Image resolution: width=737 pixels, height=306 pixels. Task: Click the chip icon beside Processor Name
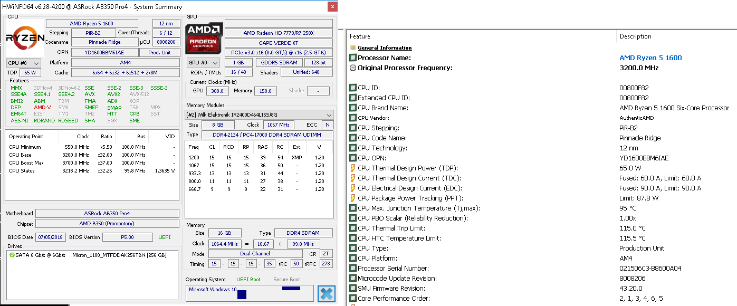[353, 58]
